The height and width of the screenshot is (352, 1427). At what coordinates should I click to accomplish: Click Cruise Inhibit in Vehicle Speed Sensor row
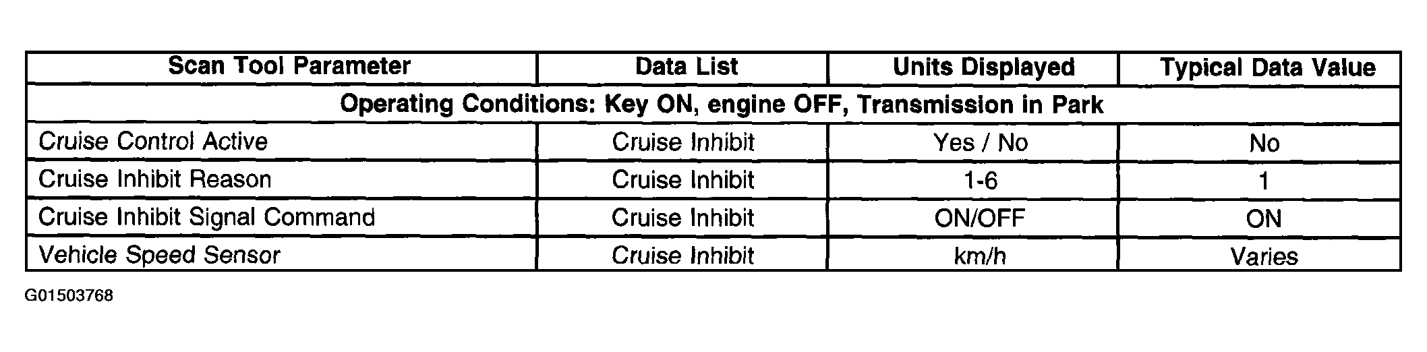(683, 256)
